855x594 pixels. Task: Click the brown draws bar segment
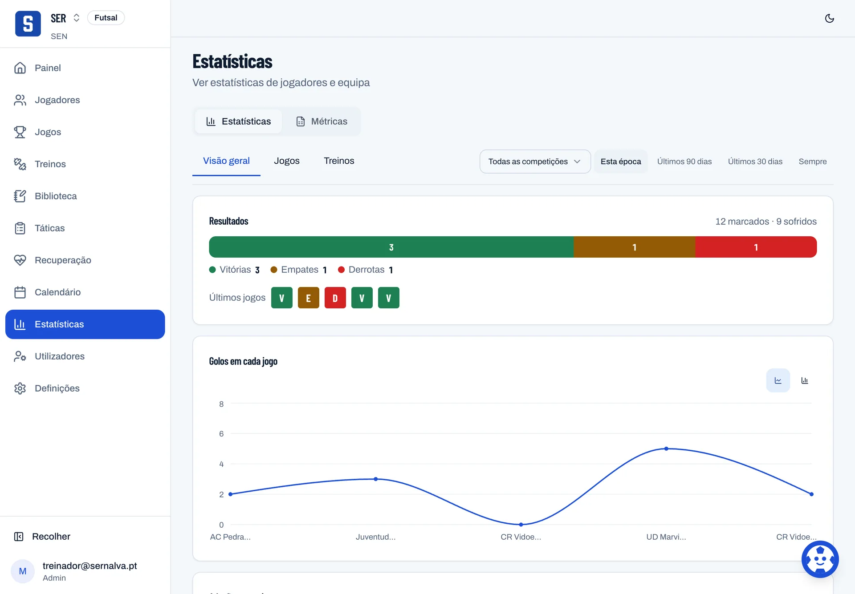[635, 247]
